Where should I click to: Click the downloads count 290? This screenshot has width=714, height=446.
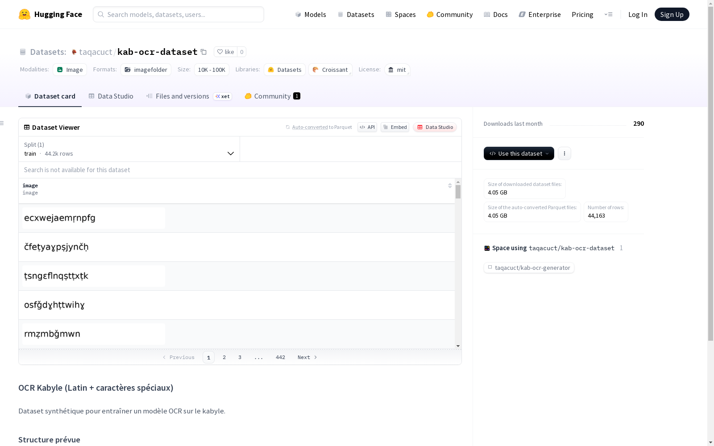tap(639, 124)
